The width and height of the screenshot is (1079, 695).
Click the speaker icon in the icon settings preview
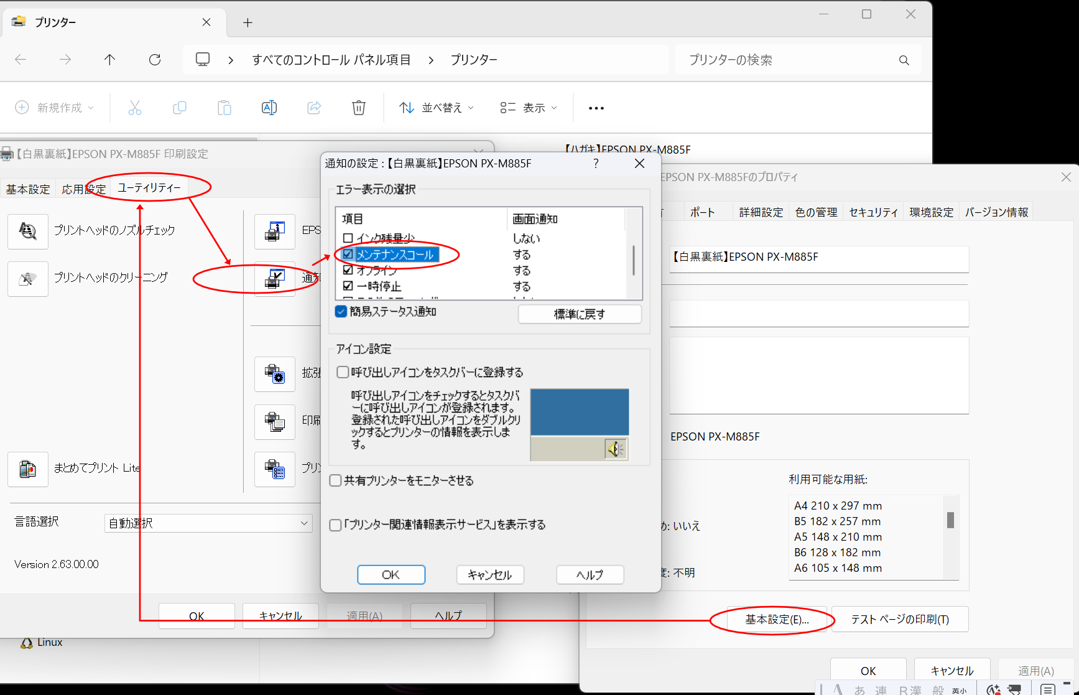[615, 449]
